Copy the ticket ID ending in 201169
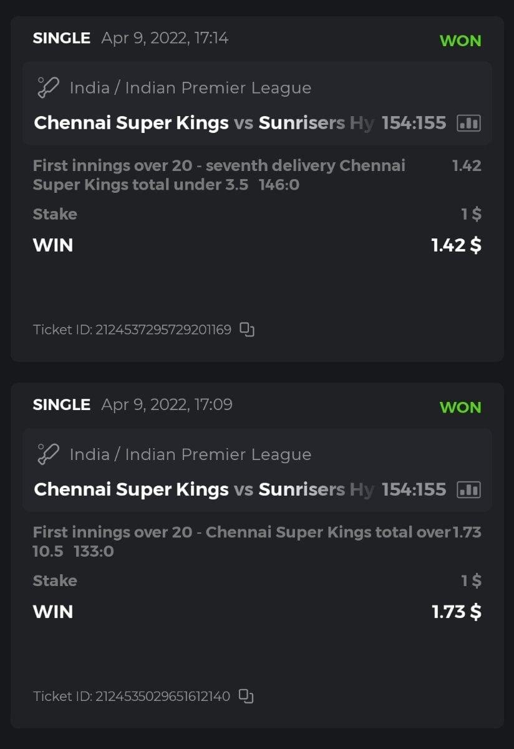The width and height of the screenshot is (514, 749). [x=247, y=330]
